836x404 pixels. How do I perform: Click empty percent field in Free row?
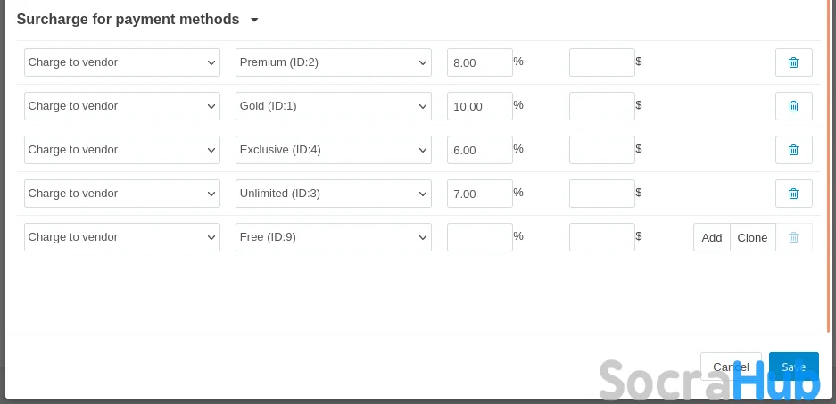click(x=479, y=237)
